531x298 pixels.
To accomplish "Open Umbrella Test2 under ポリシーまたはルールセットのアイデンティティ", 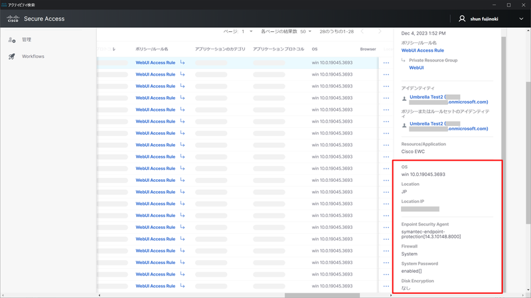I will point(449,126).
